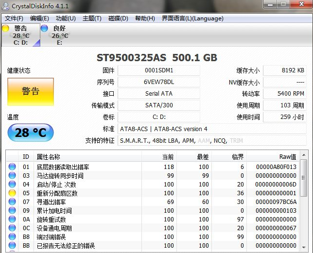Screen dimensions: 313x253
Task: Click the supported features field with S.M.A.R.T.
Action: point(212,140)
